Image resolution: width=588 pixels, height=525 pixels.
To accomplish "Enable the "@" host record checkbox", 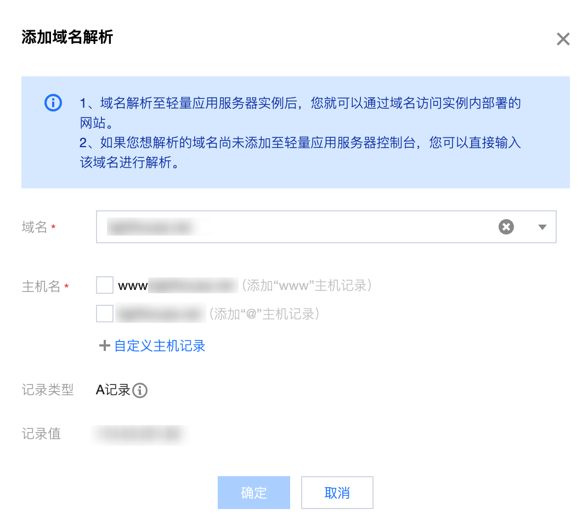I will pos(105,314).
